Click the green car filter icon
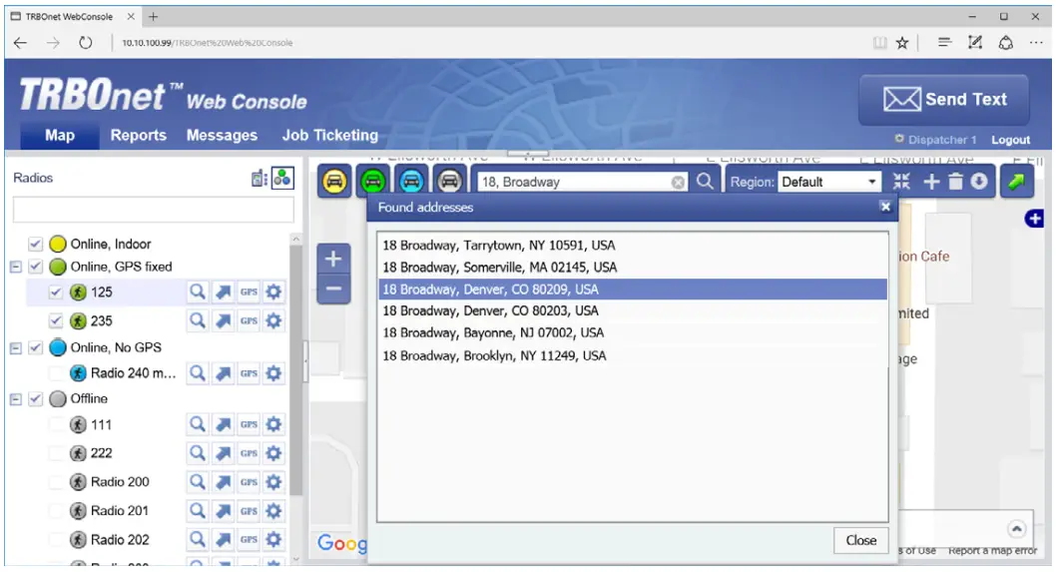This screenshot has height=572, width=1056. pos(372,182)
